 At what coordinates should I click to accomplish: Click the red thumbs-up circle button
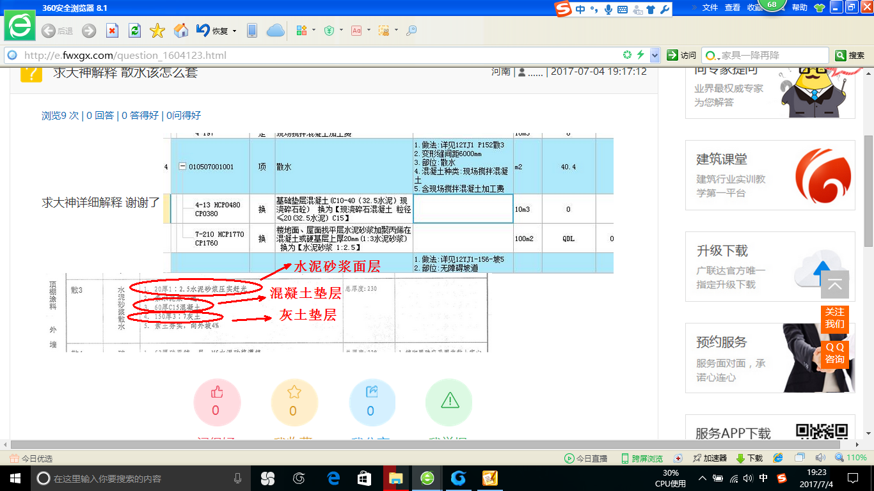(x=216, y=402)
